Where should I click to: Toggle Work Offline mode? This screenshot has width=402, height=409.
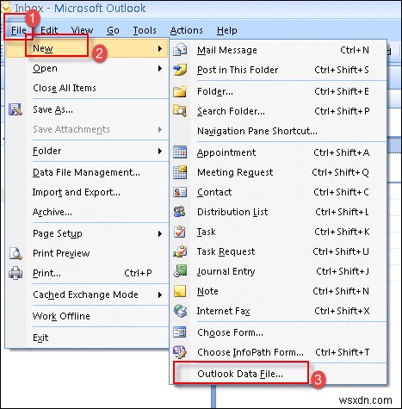pos(61,316)
